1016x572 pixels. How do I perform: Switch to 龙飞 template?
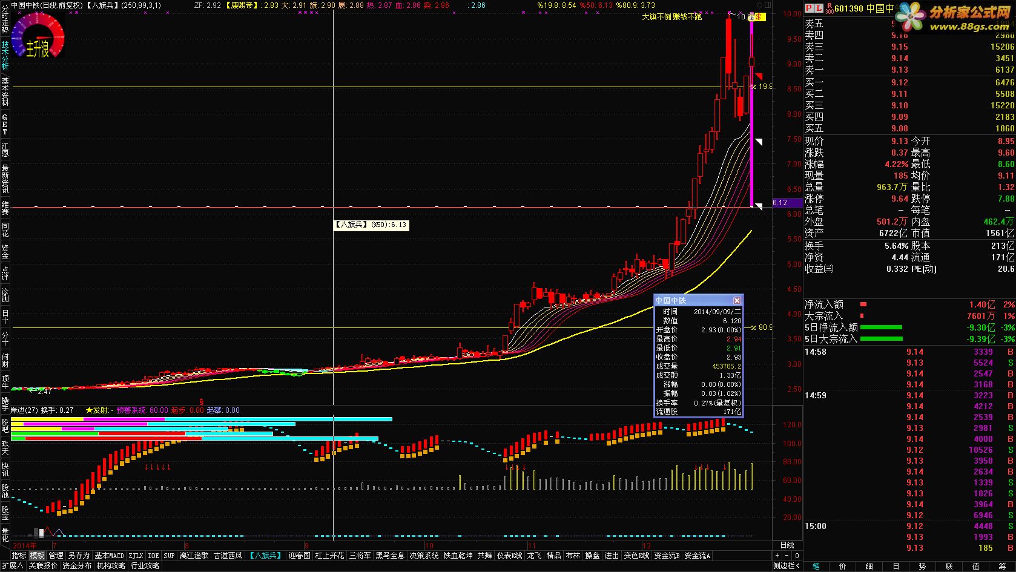[x=534, y=556]
